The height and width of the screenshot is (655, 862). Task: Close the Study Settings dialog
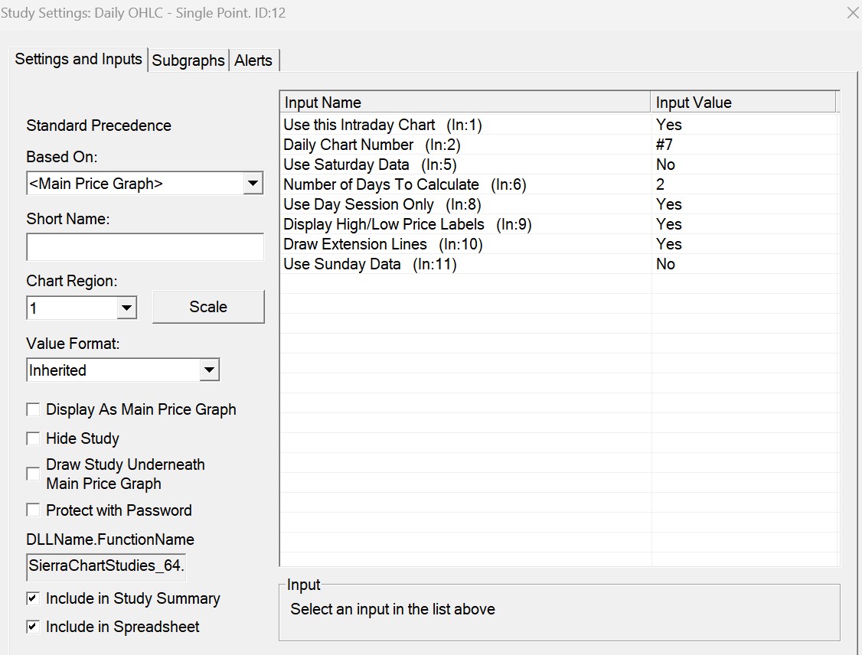coord(852,13)
